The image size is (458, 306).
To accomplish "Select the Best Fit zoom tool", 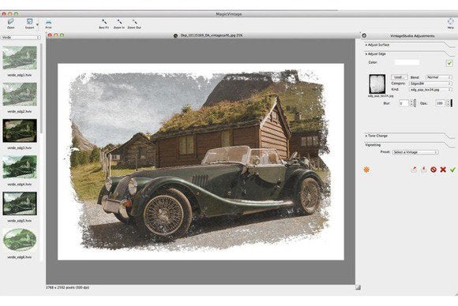I will click(x=104, y=24).
